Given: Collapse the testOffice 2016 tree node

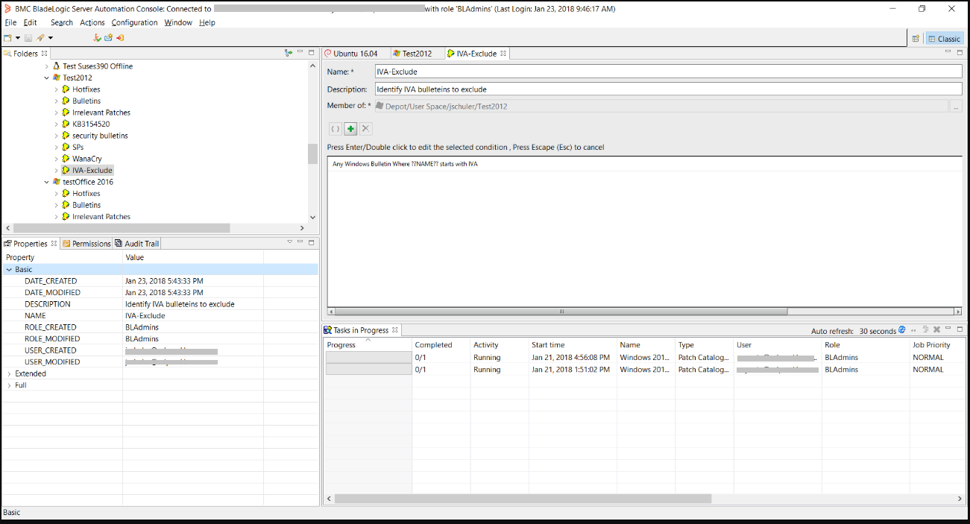Looking at the screenshot, I should pos(46,182).
